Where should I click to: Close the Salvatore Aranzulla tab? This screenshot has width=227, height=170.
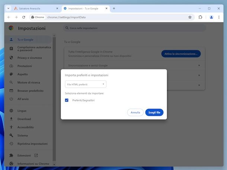click(x=57, y=9)
